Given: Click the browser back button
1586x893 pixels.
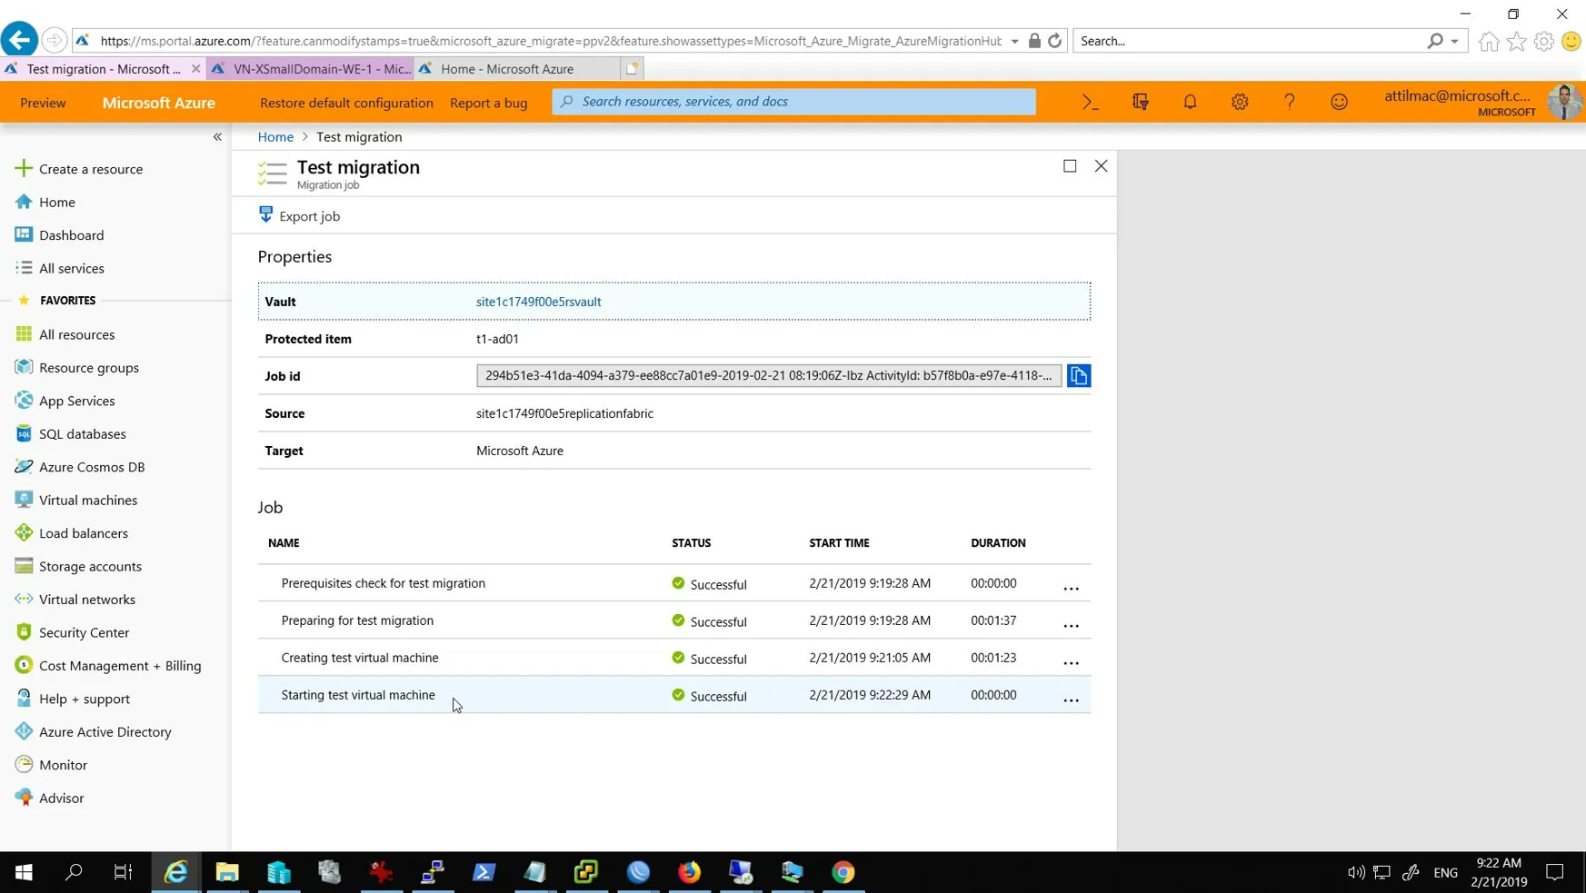Looking at the screenshot, I should (x=19, y=40).
